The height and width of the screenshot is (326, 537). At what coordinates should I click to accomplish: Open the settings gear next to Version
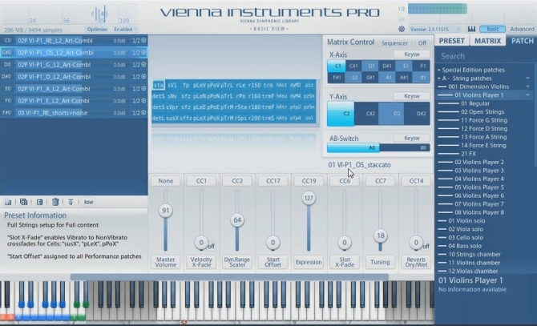402,29
